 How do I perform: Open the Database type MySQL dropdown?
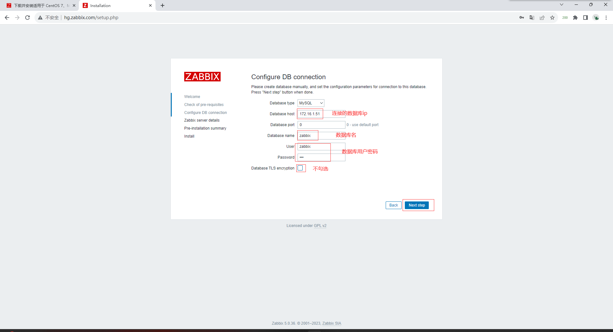[311, 103]
